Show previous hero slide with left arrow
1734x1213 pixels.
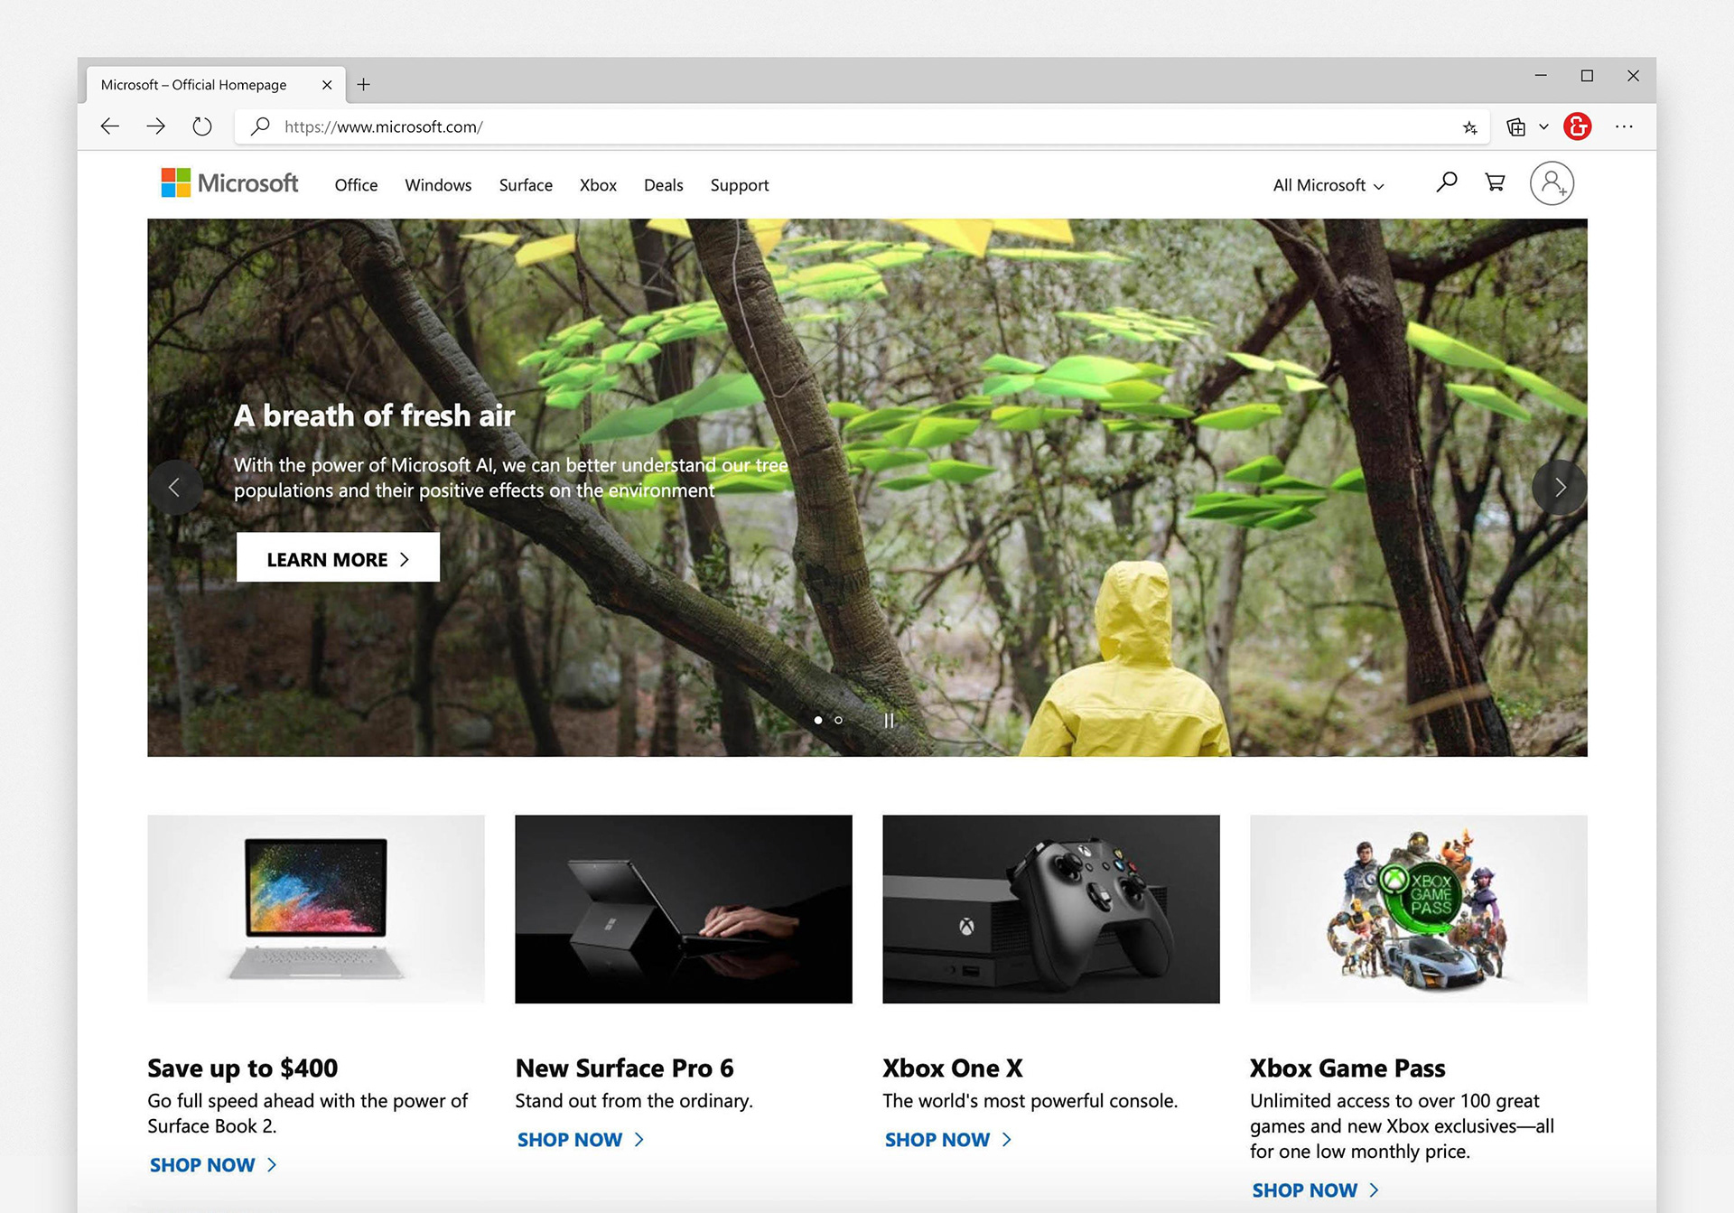click(x=175, y=488)
